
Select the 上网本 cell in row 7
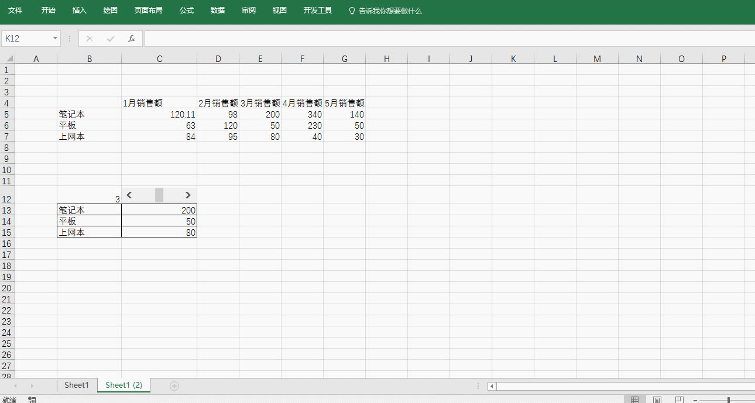89,136
